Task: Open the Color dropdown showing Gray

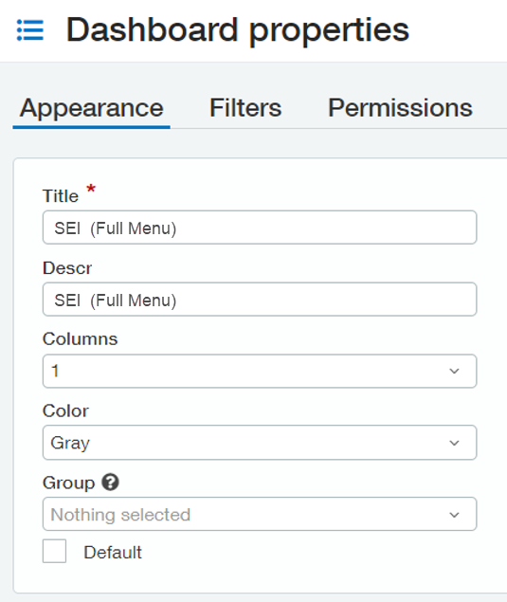Action: [260, 443]
